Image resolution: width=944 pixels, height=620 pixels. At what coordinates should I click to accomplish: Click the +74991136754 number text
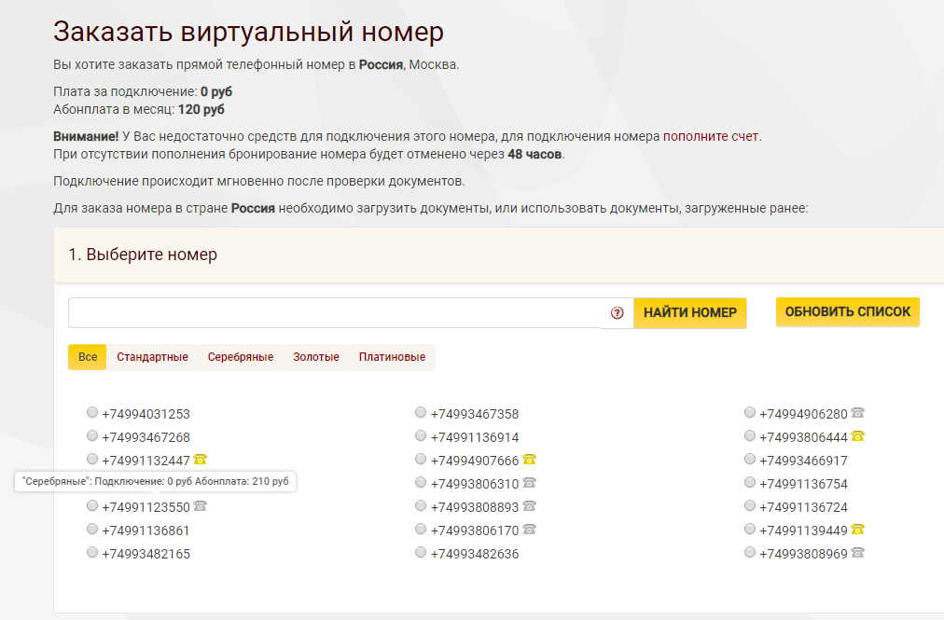pyautogui.click(x=803, y=484)
